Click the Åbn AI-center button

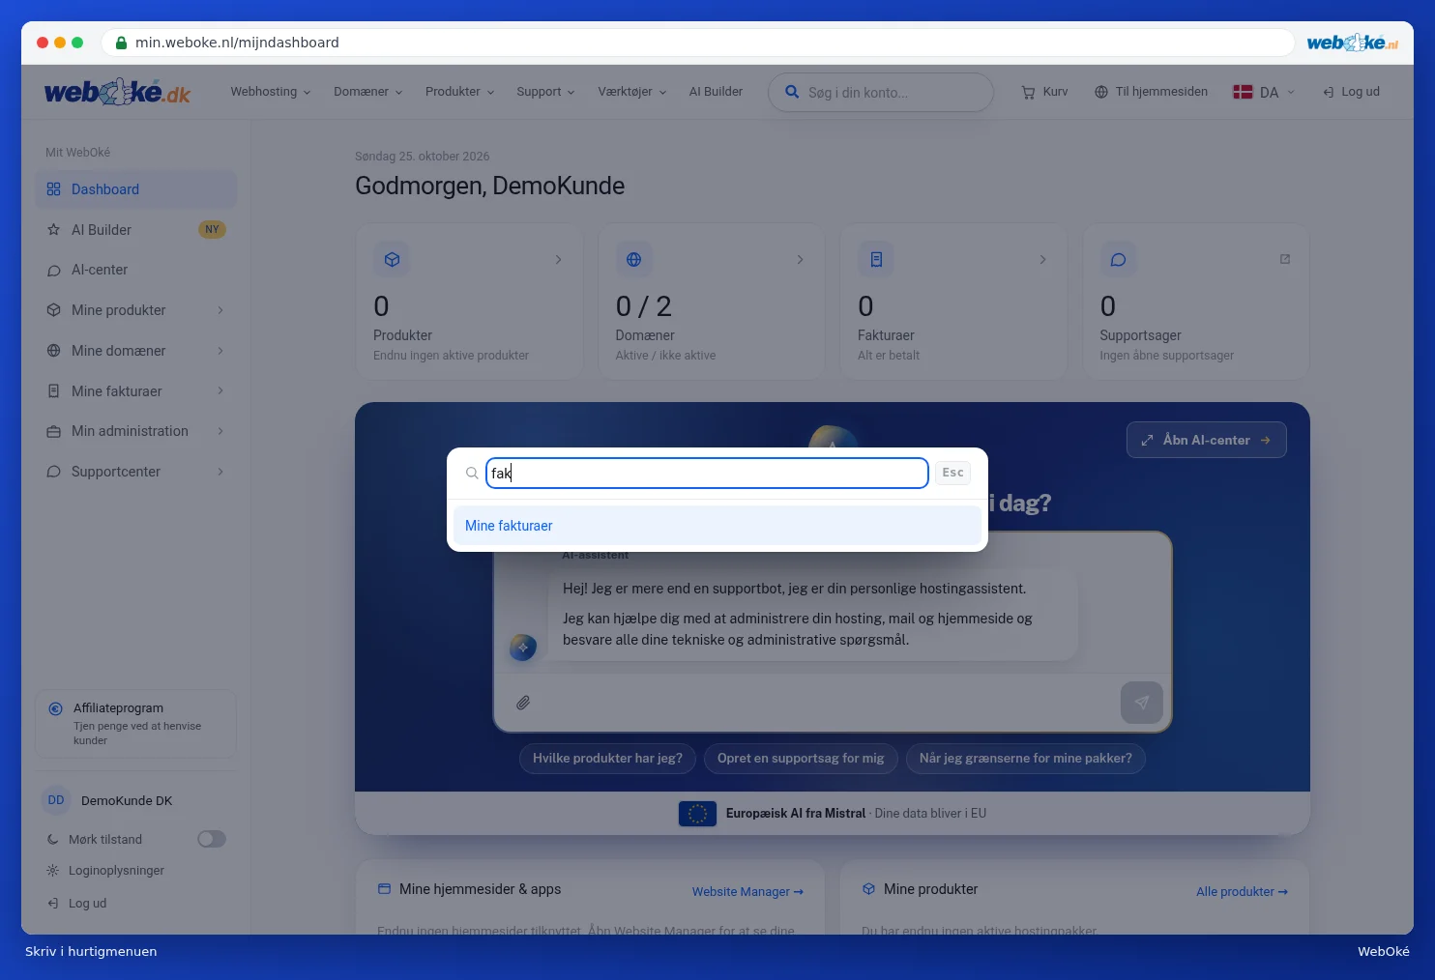[x=1206, y=440]
